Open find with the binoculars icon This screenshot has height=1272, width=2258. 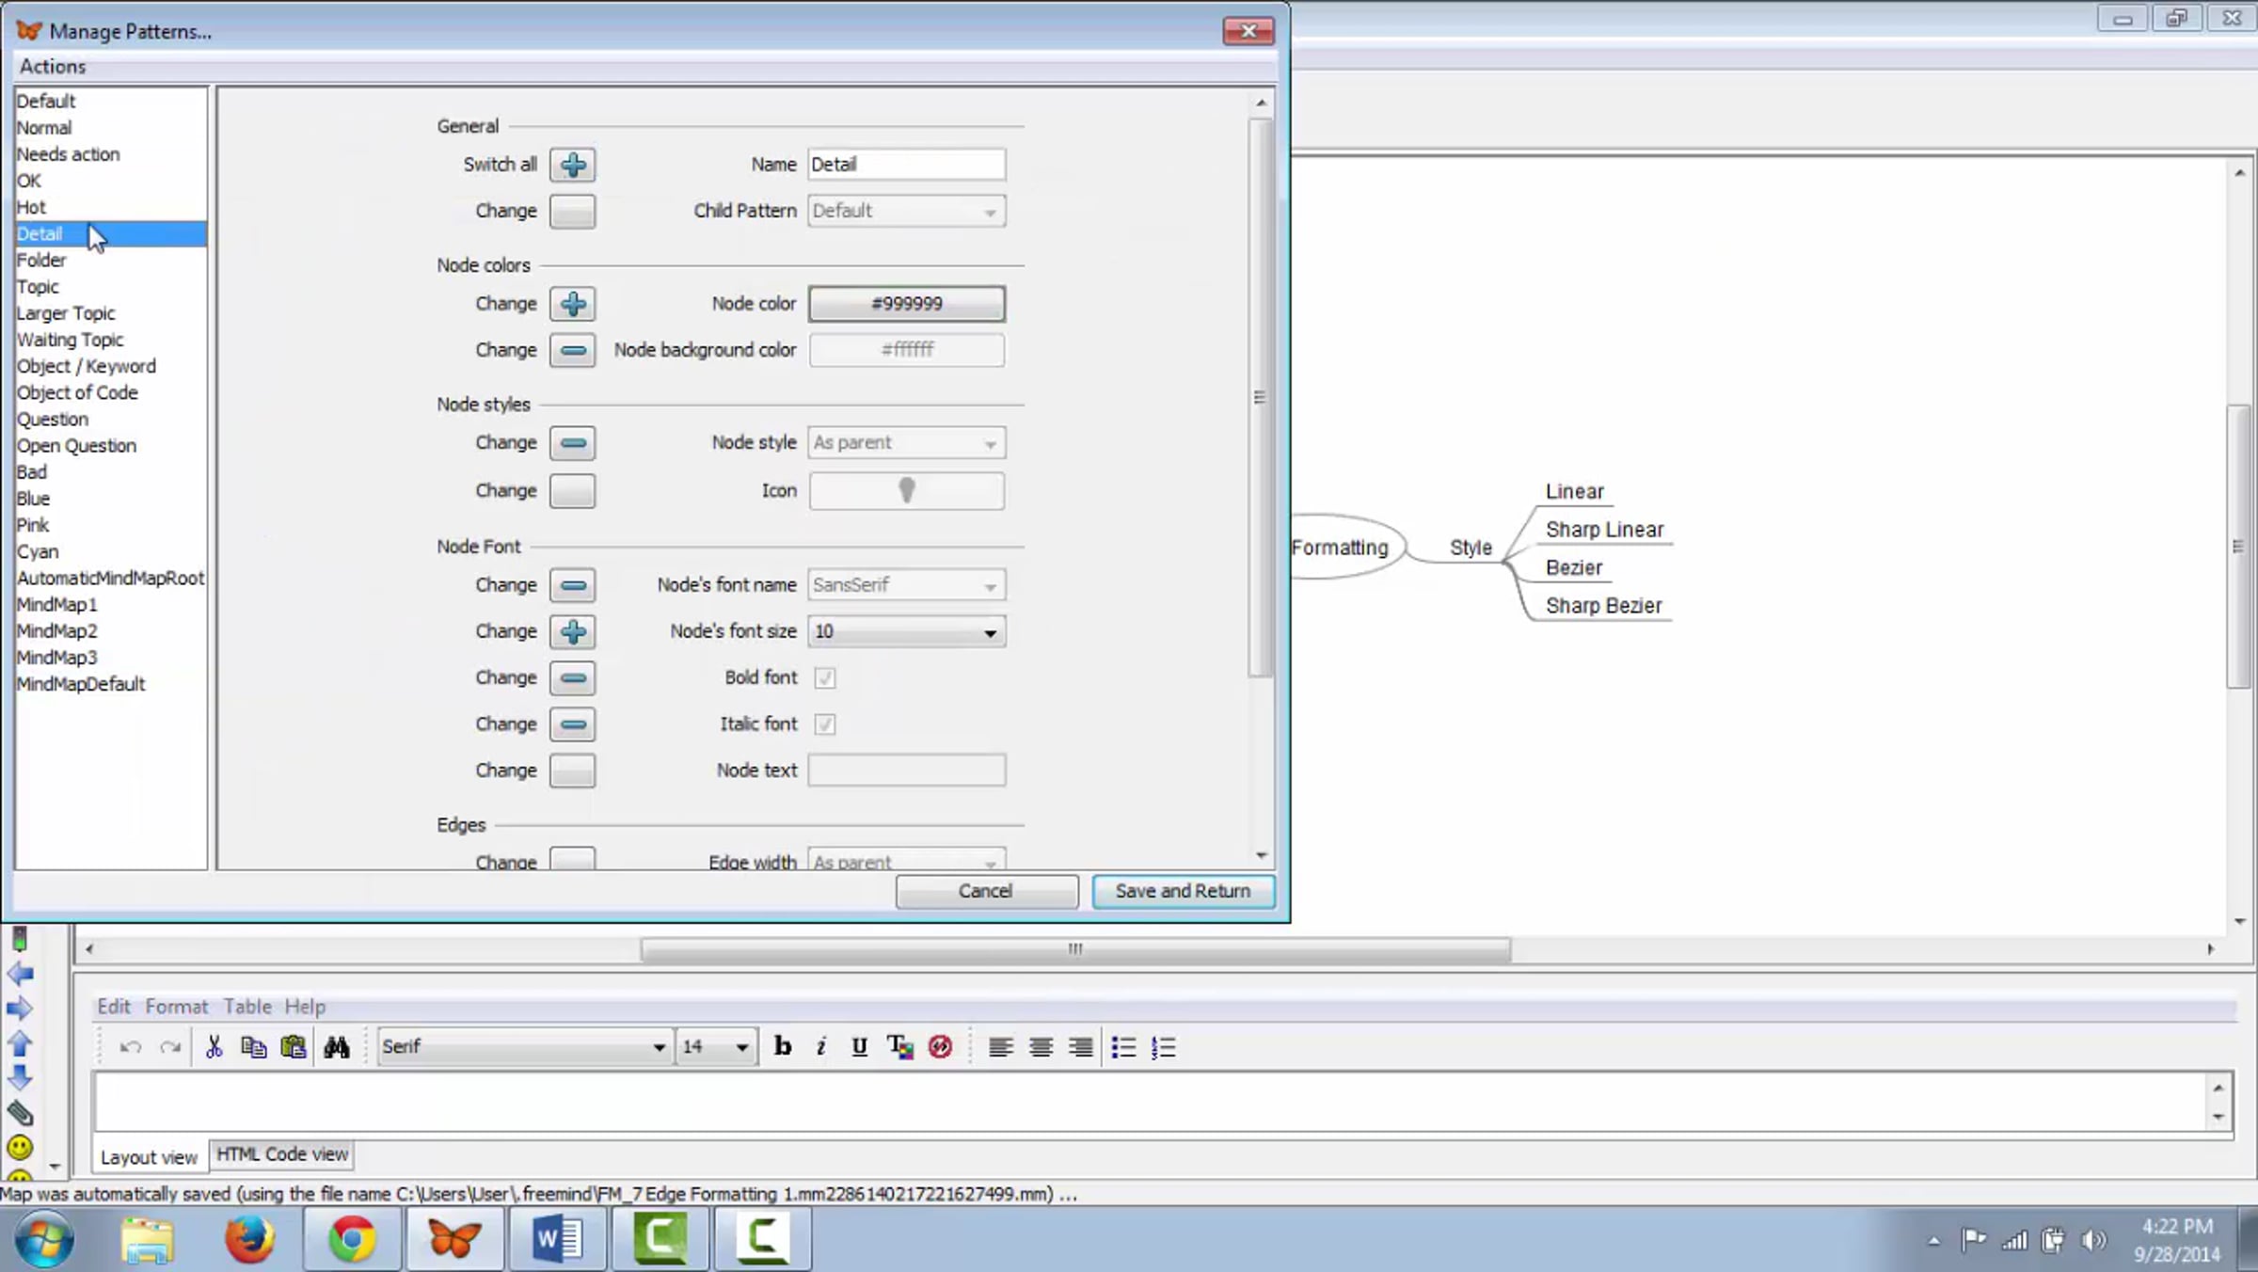(x=336, y=1047)
